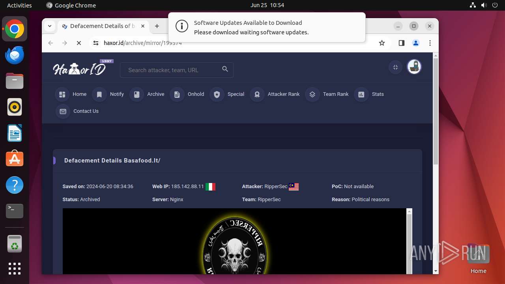Click the Defacement Details Basafood.lt heading
The width and height of the screenshot is (505, 284).
(112, 161)
